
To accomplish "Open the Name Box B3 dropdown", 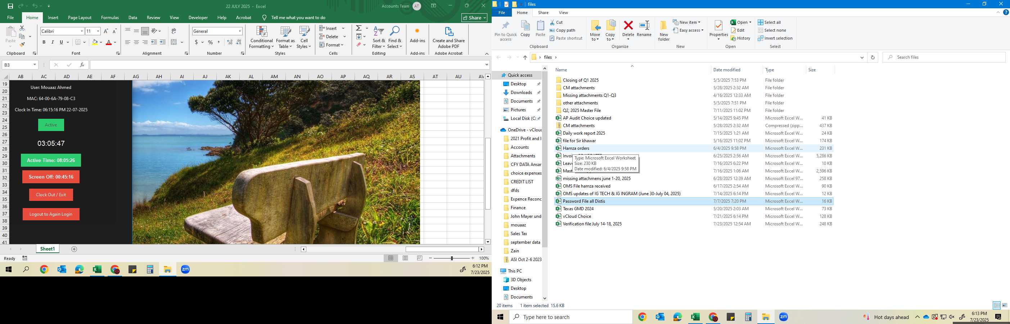I will pyautogui.click(x=35, y=65).
